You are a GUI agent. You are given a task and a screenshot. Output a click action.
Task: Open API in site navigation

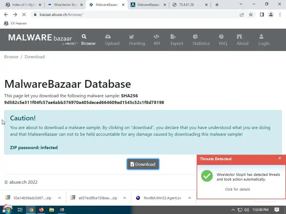point(157,40)
